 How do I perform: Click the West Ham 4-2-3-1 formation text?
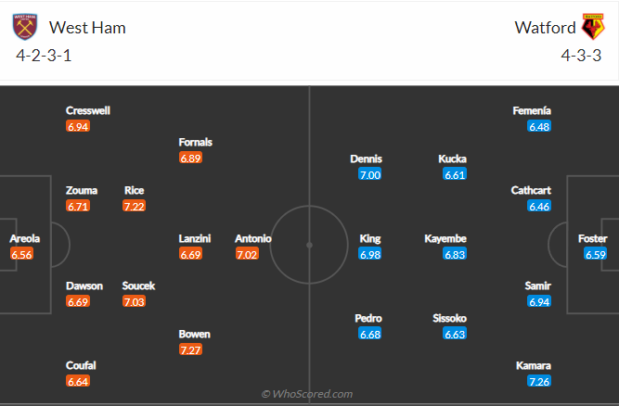coord(45,55)
